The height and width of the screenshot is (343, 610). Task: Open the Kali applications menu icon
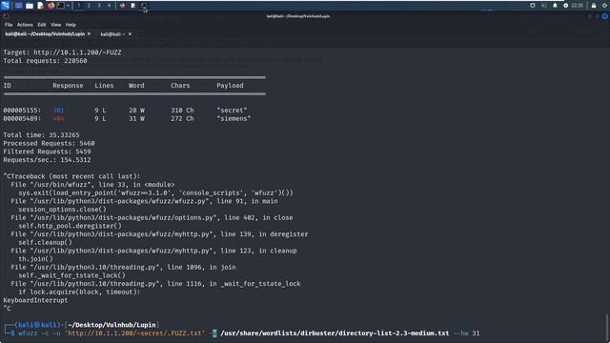coord(5,6)
